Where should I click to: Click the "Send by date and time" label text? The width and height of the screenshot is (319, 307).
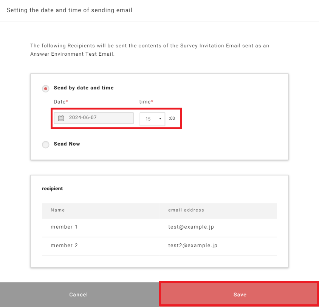[x=84, y=88]
